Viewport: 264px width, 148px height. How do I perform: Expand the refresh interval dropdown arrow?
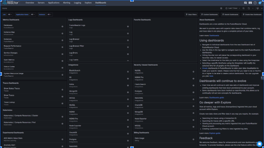pyautogui.click(x=253, y=8)
